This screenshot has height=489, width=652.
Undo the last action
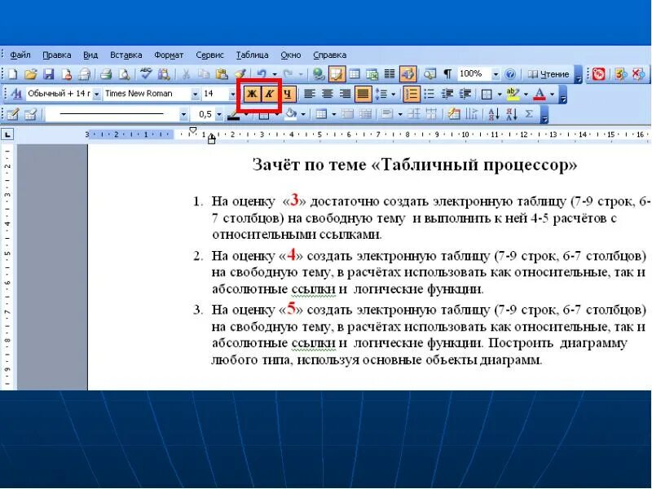tap(261, 74)
